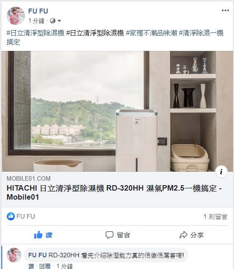
Task: Open the dehumidifier link preview image
Action: 117,111
